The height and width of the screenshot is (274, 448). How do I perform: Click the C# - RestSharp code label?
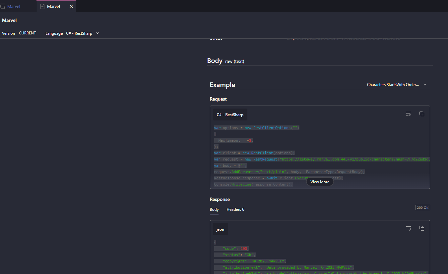click(x=230, y=115)
